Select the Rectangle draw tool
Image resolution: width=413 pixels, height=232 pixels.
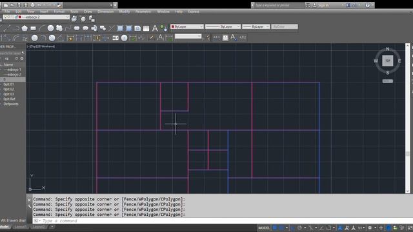click(33, 28)
